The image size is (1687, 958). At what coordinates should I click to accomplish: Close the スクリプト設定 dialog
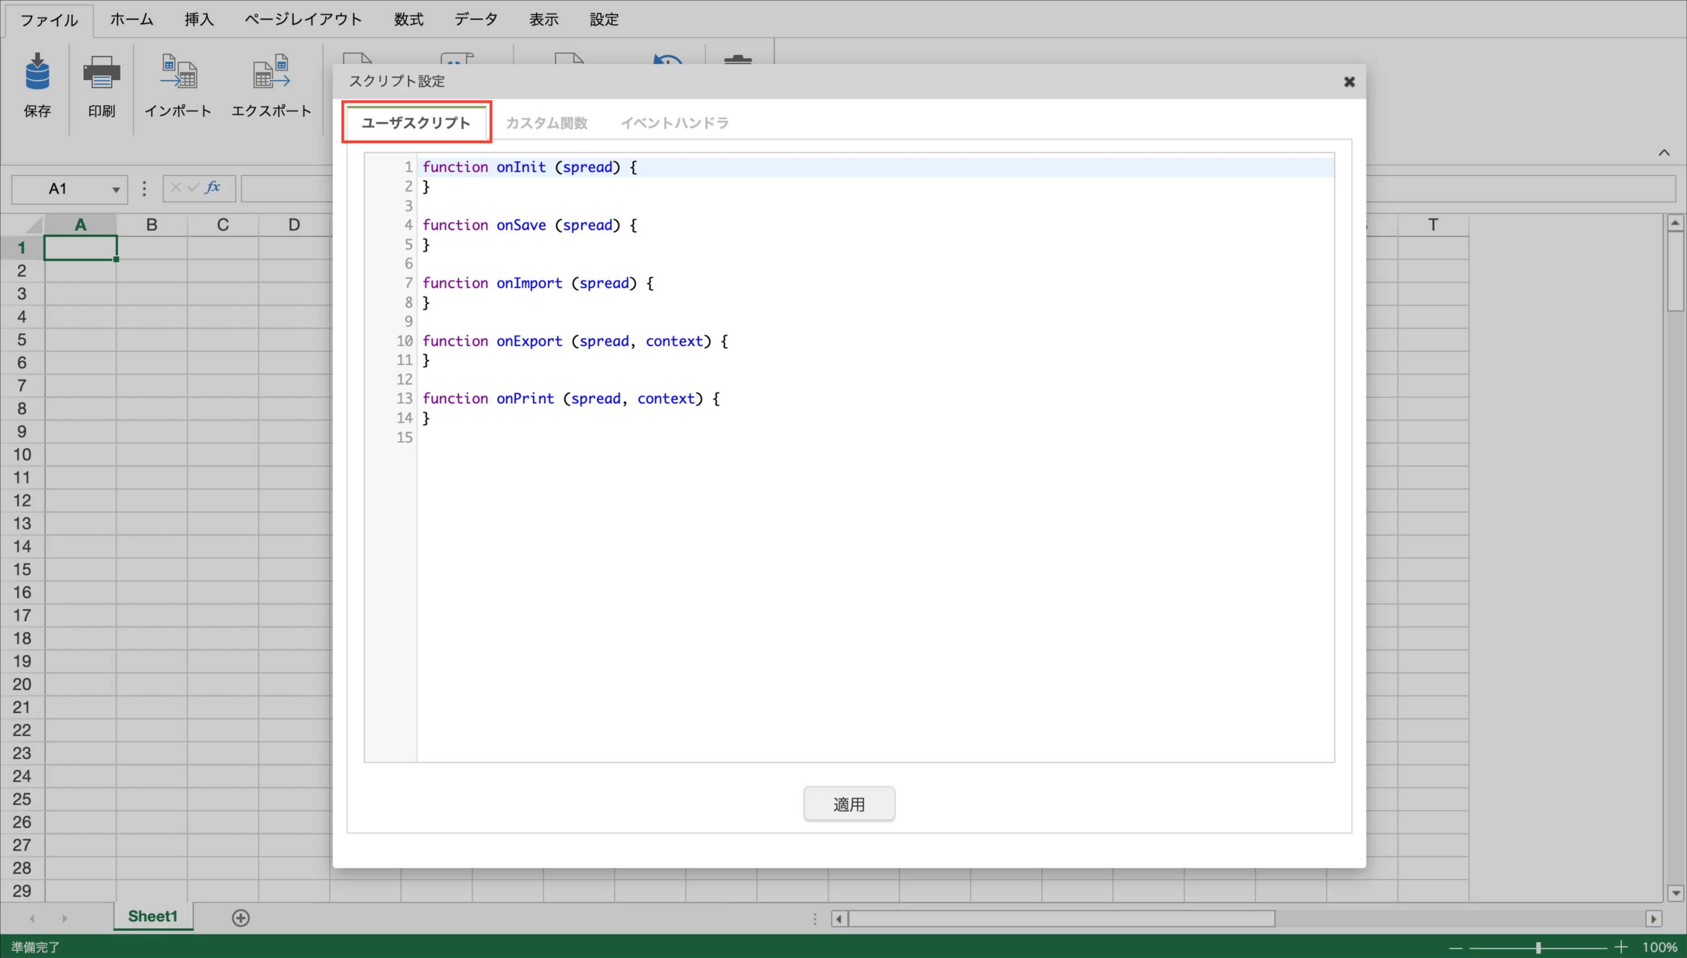click(x=1349, y=82)
